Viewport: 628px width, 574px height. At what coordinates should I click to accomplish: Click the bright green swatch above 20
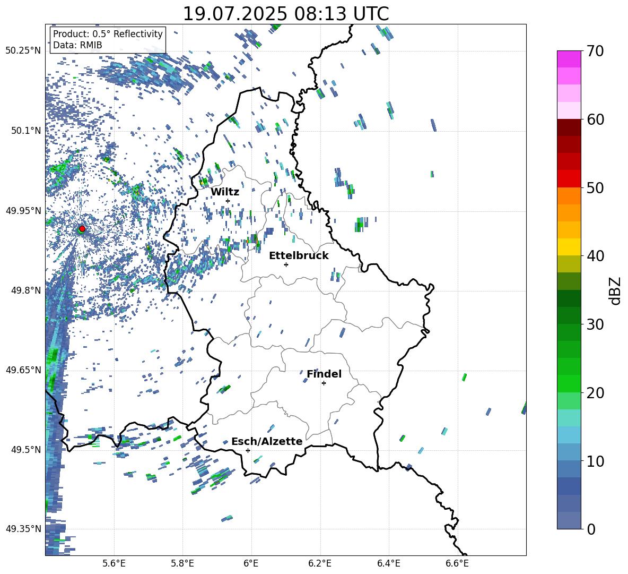[x=569, y=383]
